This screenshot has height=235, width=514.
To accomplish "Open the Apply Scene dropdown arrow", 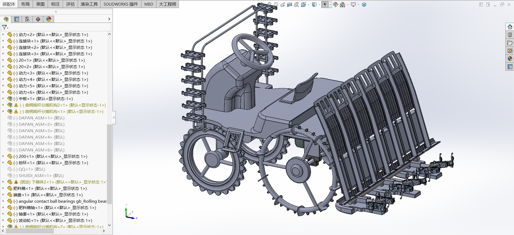I will [348, 5].
